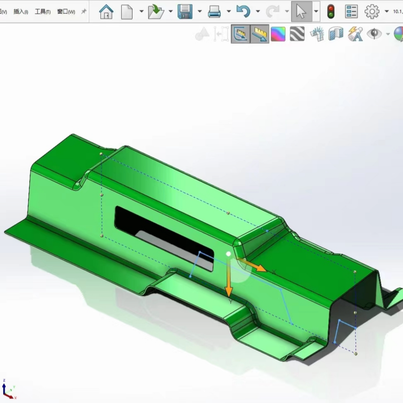The width and height of the screenshot is (403, 403).
Task: Click the rainbow curvature color display icon
Action: pyautogui.click(x=278, y=34)
